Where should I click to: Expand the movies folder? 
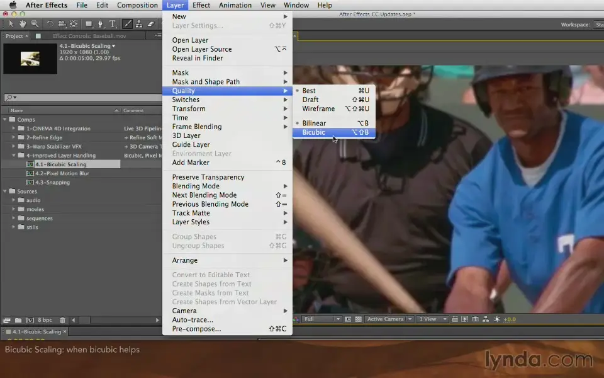(14, 209)
